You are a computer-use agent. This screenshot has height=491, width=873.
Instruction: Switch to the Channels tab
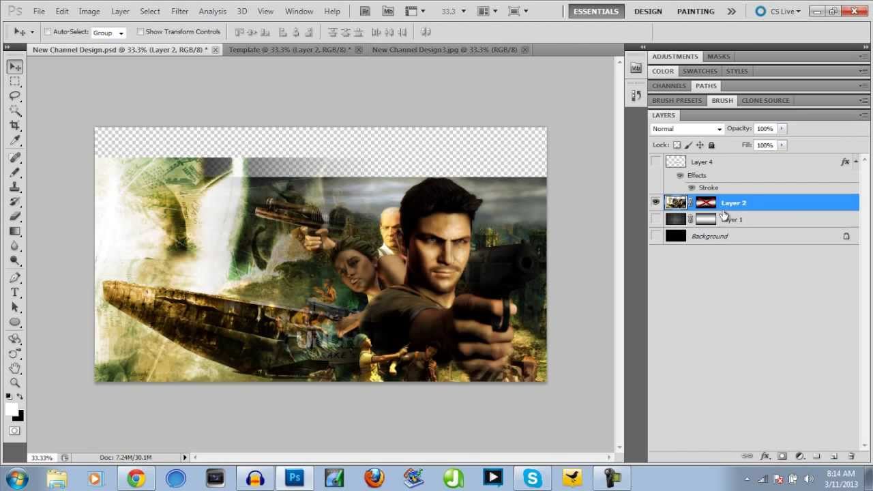click(x=669, y=86)
